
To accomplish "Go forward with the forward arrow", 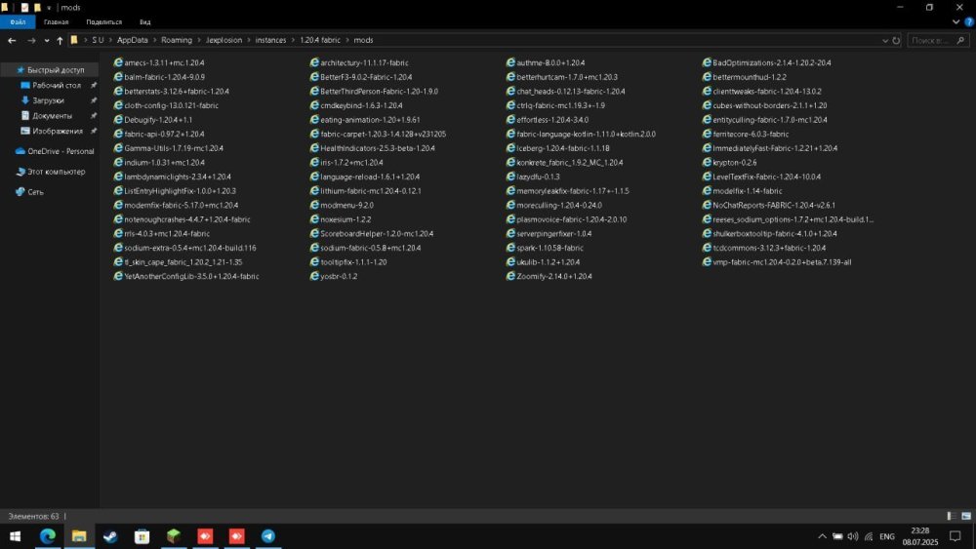I will (31, 40).
